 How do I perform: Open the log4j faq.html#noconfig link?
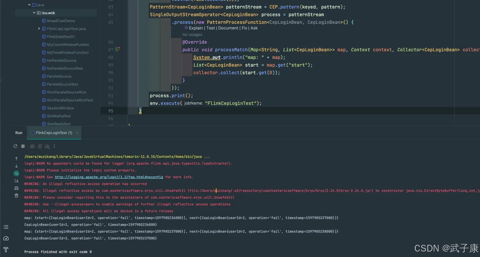[x=109, y=177]
